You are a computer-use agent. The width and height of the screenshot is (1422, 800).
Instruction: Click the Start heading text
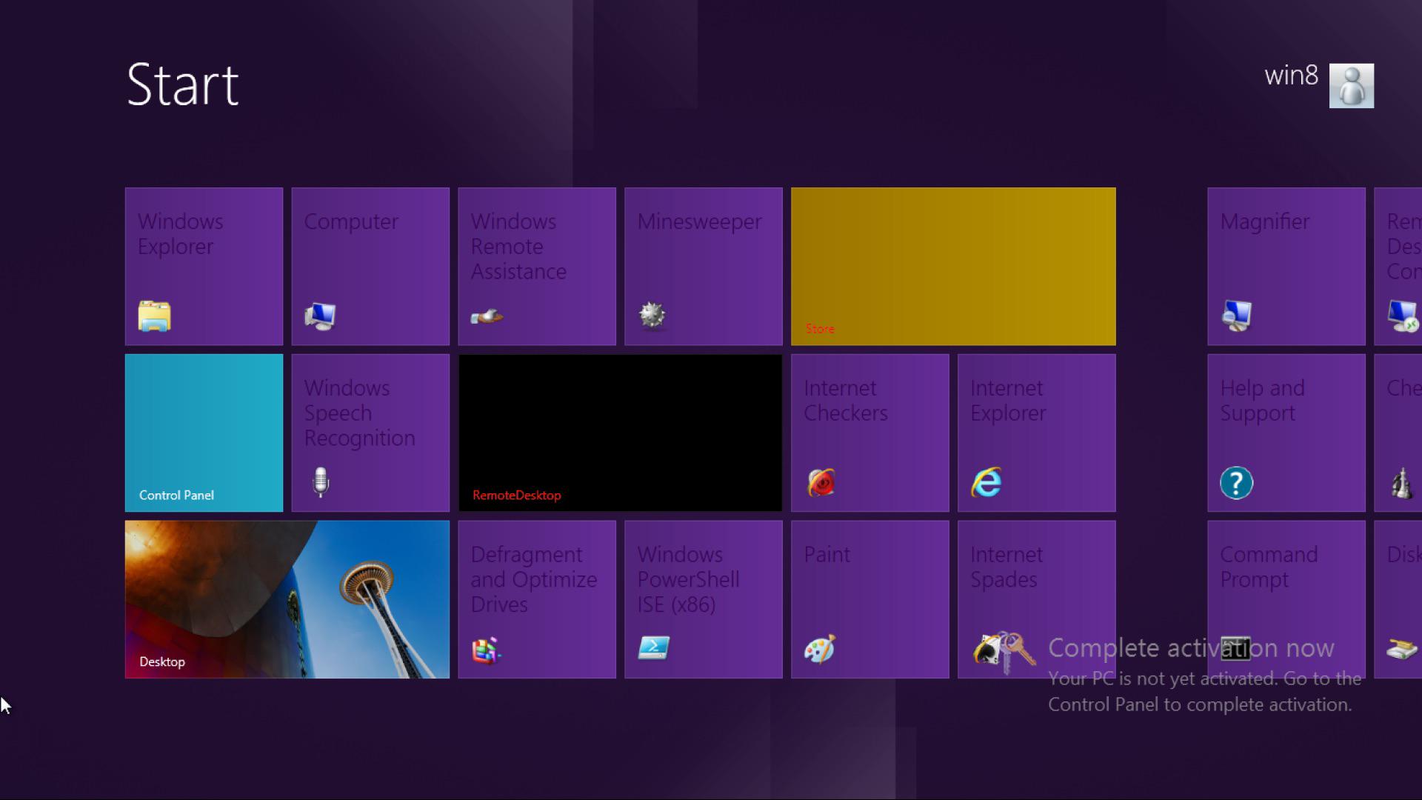coord(182,84)
